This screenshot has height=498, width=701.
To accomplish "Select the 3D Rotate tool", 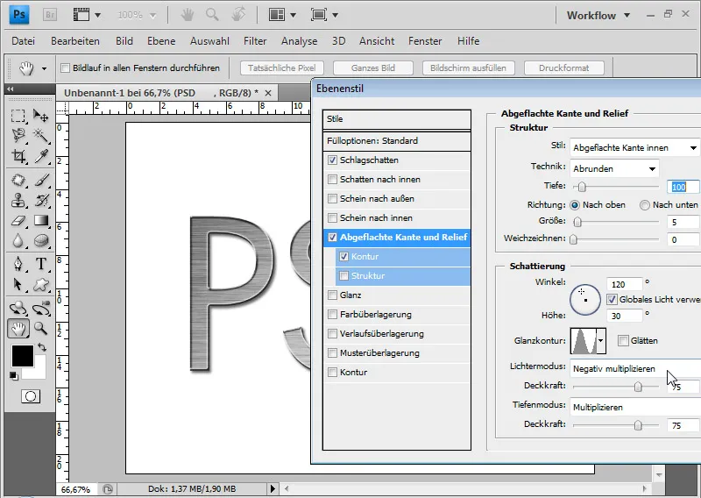I will coord(18,308).
